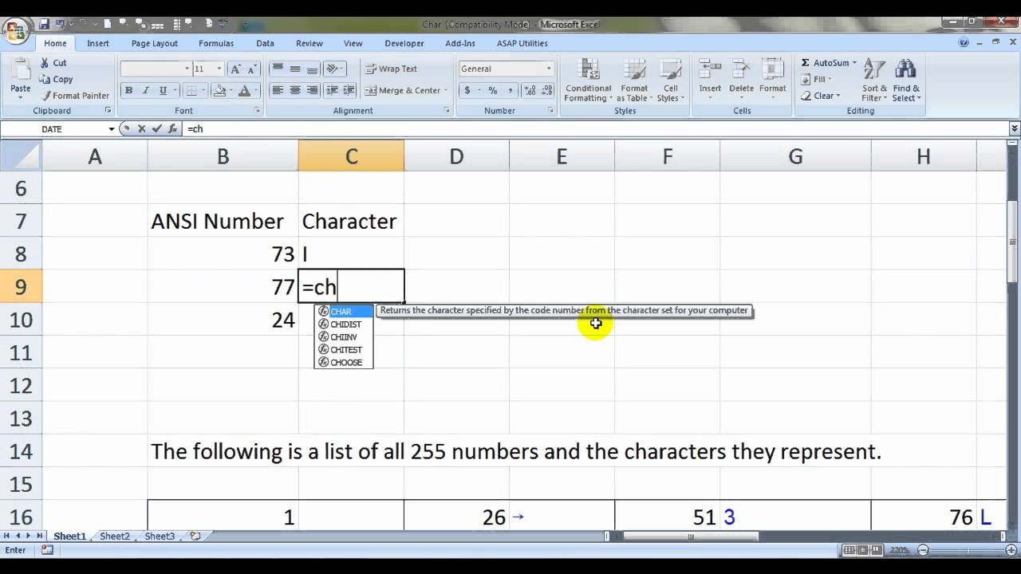Click the formula bar input showing =ch
This screenshot has width=1021, height=574.
(x=595, y=128)
